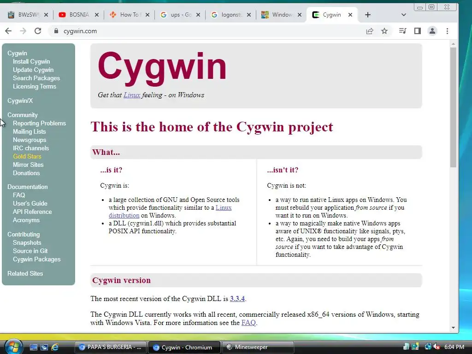Click Show Desktop quick launch icon
This screenshot has width=472, height=354.
pyautogui.click(x=33, y=348)
